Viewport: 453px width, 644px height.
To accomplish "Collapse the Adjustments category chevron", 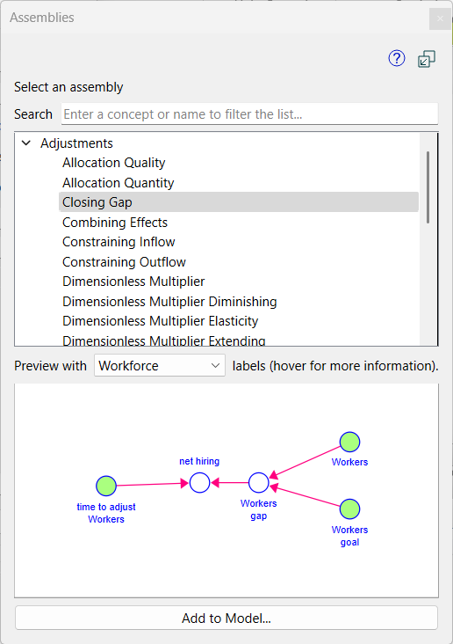I will tap(26, 143).
